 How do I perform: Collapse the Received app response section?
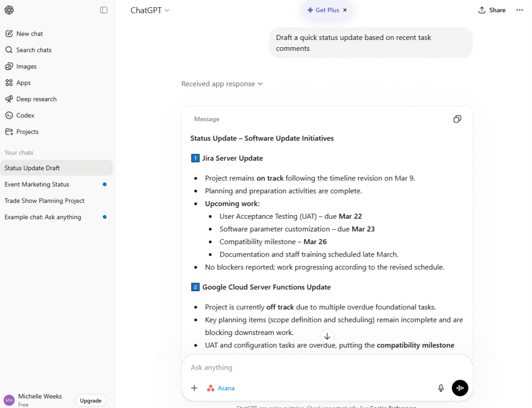pos(222,83)
